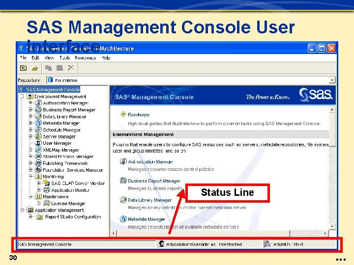Click the Roadmaps icon in content pane
Screen dimensions: 354x265
click(123, 114)
